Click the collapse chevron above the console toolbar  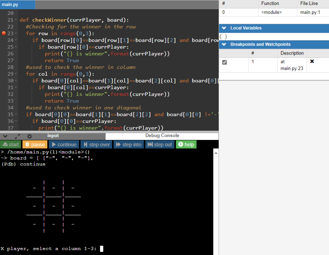pyautogui.click(x=5, y=136)
